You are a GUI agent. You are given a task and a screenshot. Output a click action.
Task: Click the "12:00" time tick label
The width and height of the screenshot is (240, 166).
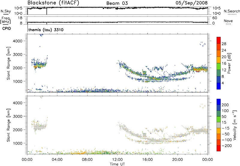pyautogui.click(x=117, y=160)
